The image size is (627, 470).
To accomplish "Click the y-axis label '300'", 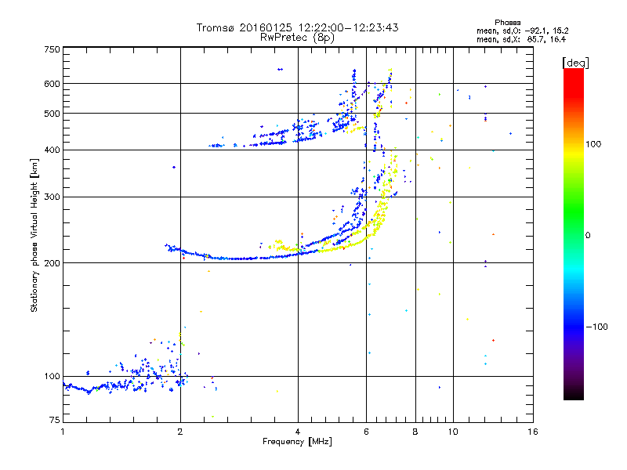I will point(52,197).
